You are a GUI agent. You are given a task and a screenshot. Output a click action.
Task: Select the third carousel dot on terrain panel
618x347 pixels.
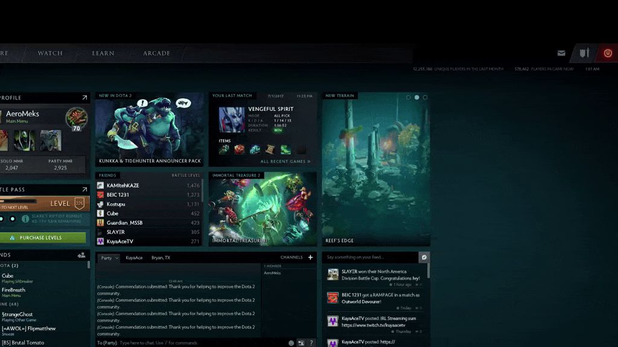[x=425, y=97]
